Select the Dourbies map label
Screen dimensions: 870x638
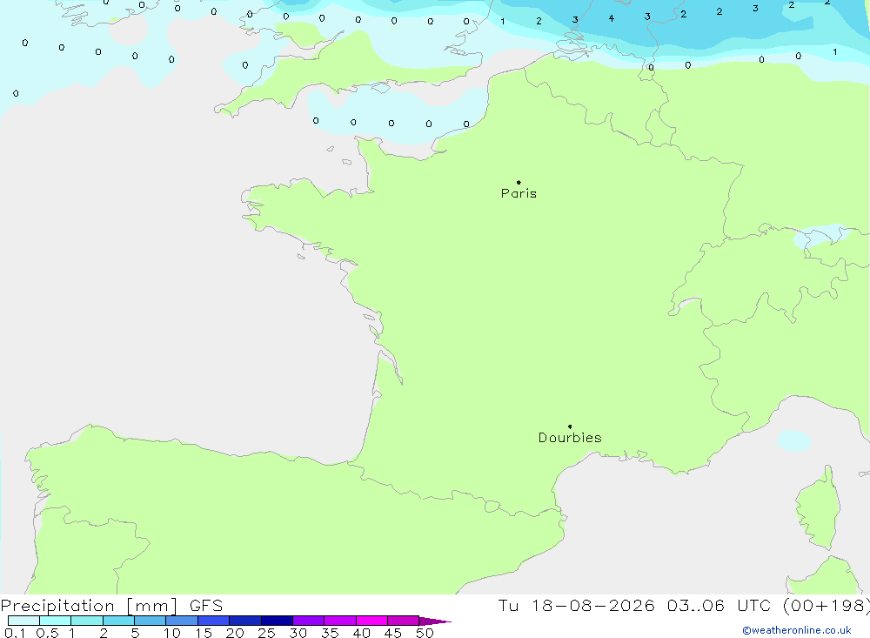[570, 438]
